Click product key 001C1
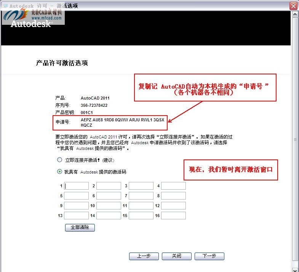 (87, 113)
